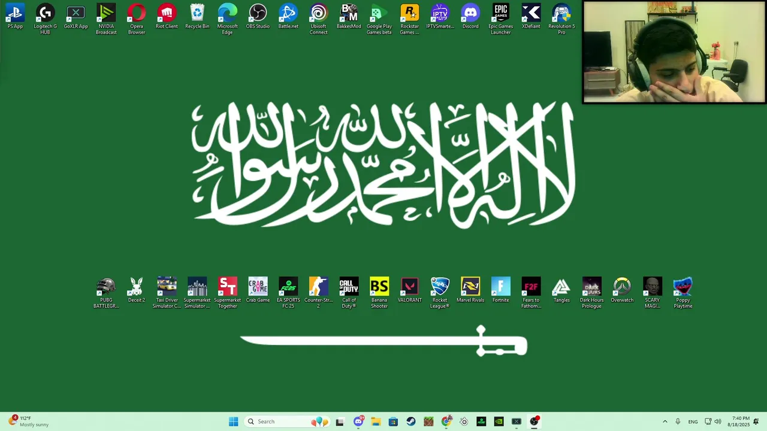The width and height of the screenshot is (767, 431).
Task: Select Revolution 5 Pro desktop icon
Action: 561,19
